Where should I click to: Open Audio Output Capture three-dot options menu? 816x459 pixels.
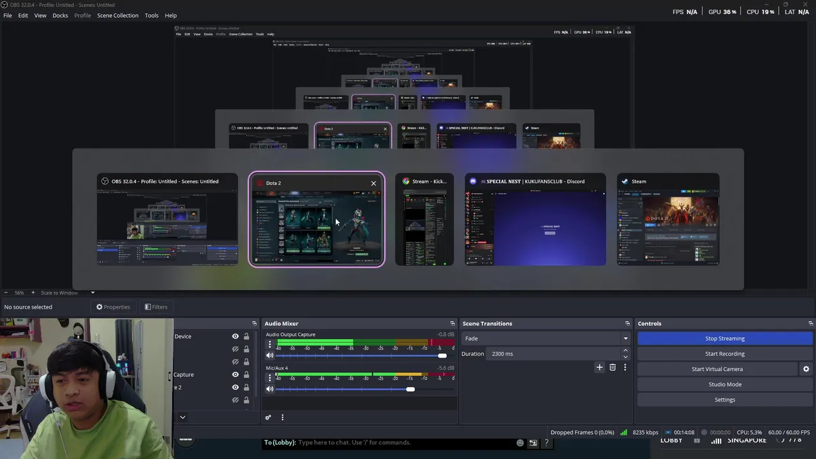270,344
